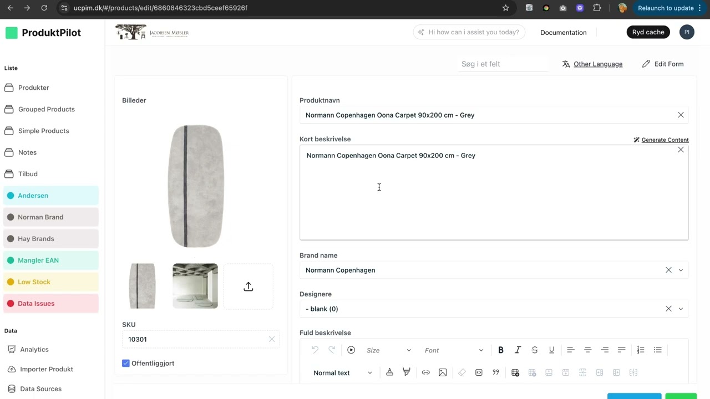
Task: Insert a blockquote in the editor
Action: 496,372
